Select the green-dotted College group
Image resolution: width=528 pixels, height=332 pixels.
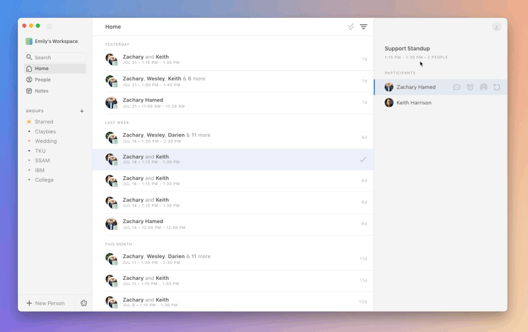(x=44, y=180)
